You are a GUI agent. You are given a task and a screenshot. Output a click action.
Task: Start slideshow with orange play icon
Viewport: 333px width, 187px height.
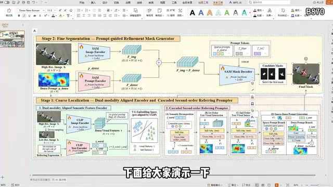276,185
